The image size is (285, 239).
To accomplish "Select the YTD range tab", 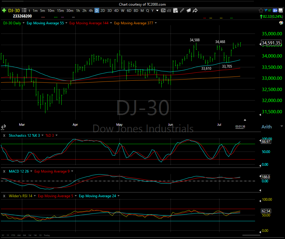I will 13,235.
